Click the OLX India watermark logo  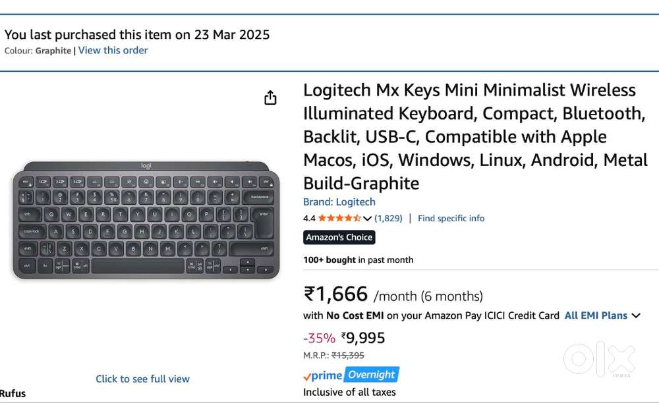[x=598, y=359]
